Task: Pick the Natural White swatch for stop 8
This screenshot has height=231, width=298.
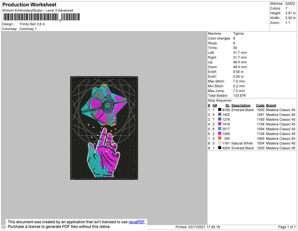Action: 220,143
